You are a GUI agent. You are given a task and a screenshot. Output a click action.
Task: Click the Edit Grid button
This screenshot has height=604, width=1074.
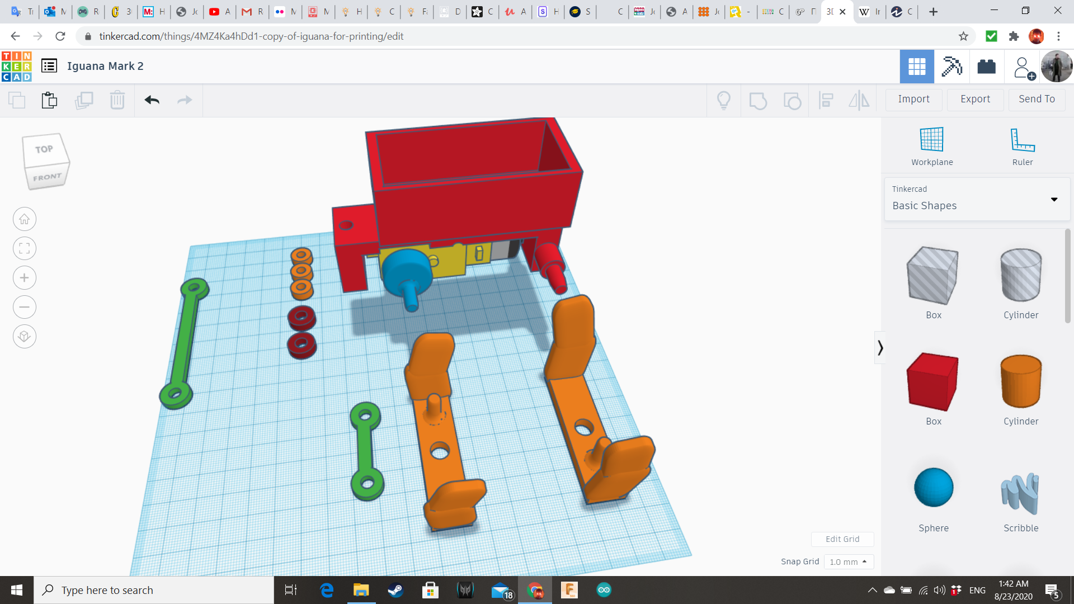[842, 539]
